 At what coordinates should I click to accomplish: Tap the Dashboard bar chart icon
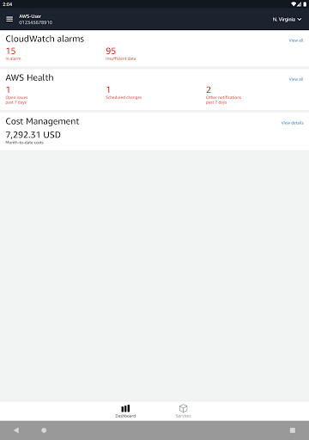pyautogui.click(x=125, y=408)
